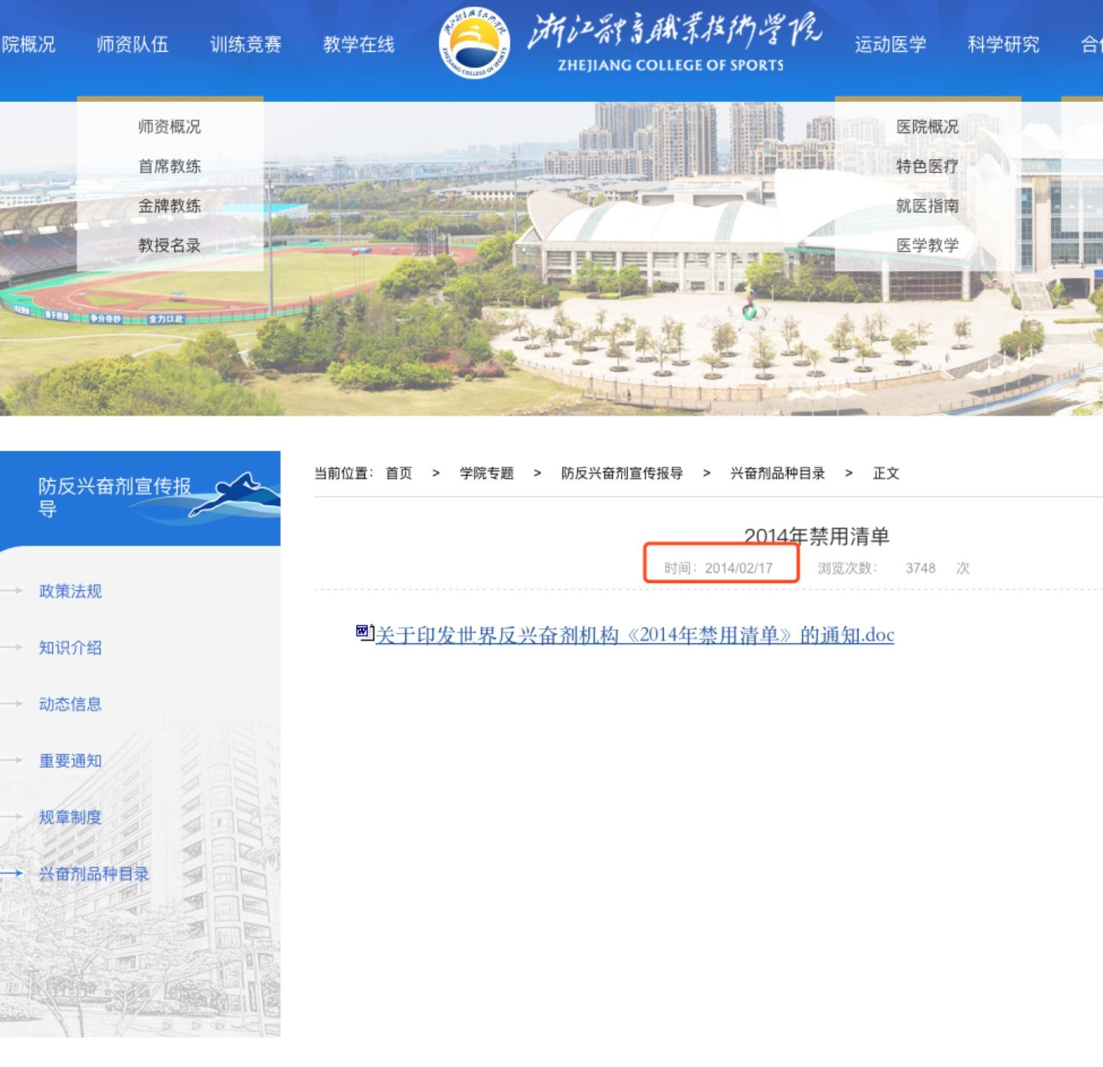This screenshot has height=1067, width=1103.
Task: Open the 运动医学 menu
Action: click(891, 44)
